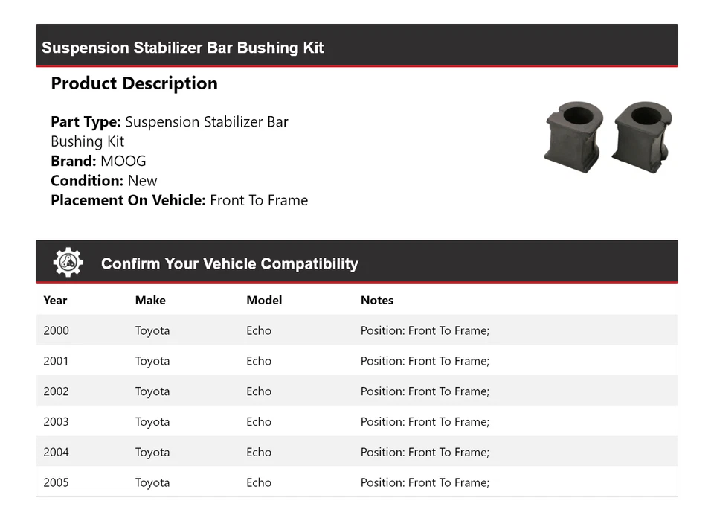The height and width of the screenshot is (521, 714).
Task: Select the Product Description heading
Action: [134, 83]
